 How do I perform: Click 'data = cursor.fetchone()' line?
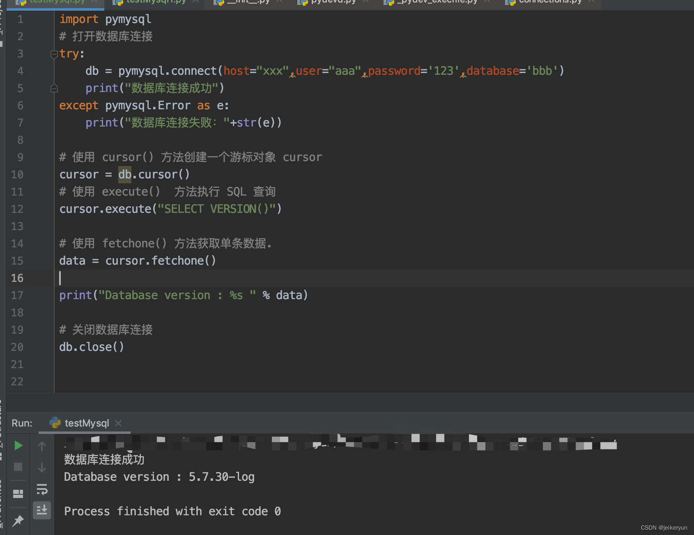(138, 261)
